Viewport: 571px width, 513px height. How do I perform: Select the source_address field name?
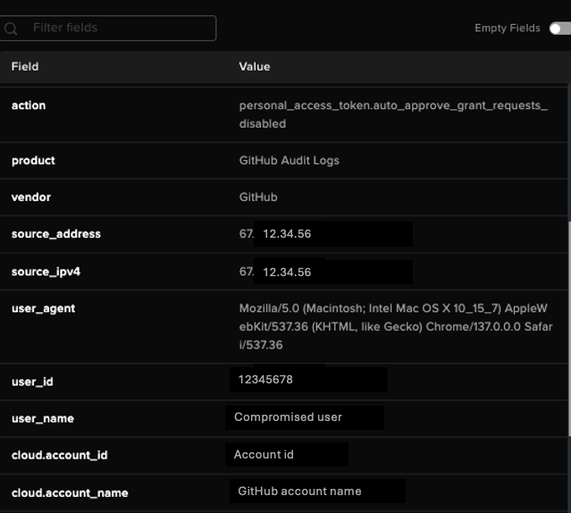[x=56, y=234]
